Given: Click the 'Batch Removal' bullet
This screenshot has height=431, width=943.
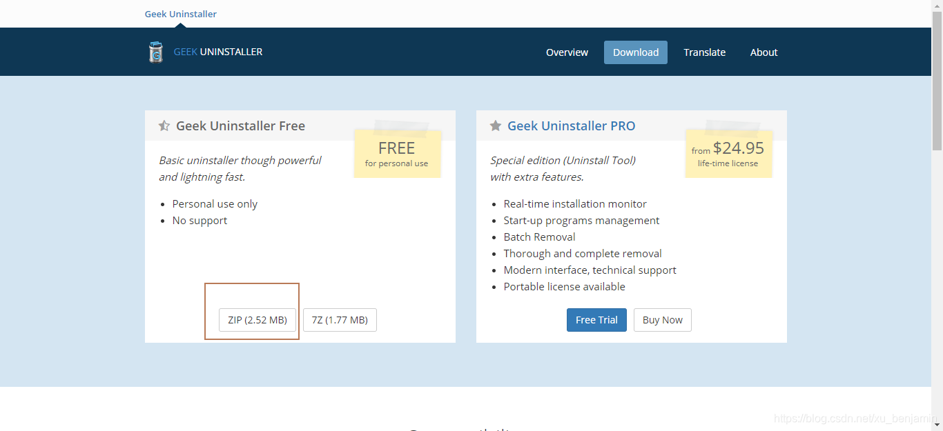Looking at the screenshot, I should 539,237.
